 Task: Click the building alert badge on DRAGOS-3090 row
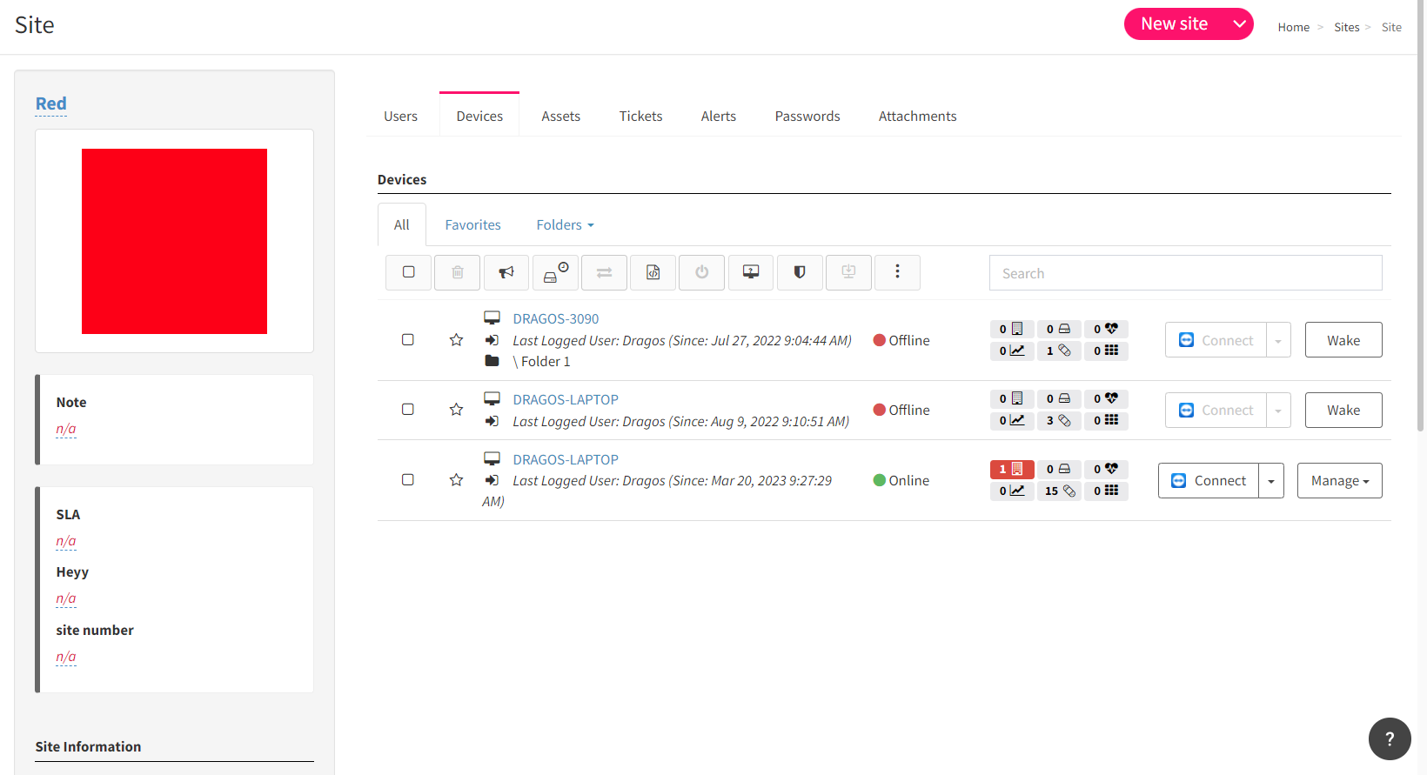[x=1012, y=330]
